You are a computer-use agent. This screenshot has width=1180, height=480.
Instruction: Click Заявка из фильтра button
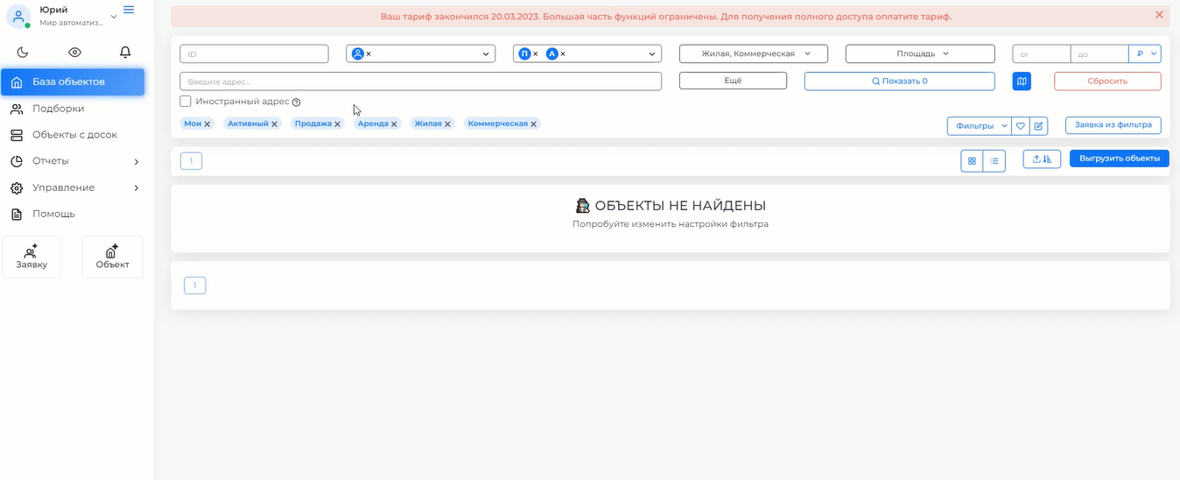tap(1113, 125)
